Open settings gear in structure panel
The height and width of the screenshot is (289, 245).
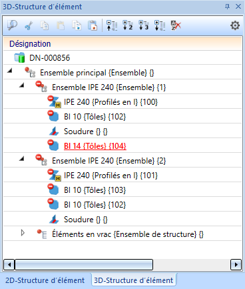pos(235,25)
